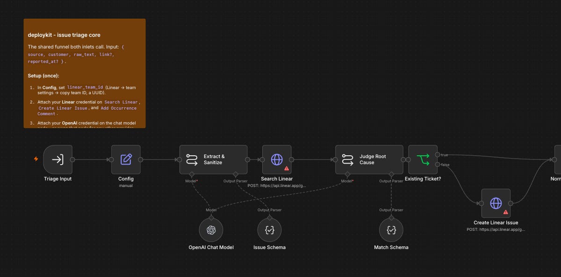This screenshot has height=277, width=561.
Task: Click the false output connector of Existing Ticket?
Action: (x=437, y=164)
